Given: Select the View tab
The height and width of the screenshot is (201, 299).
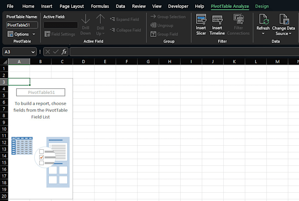Looking at the screenshot, I should pos(157,6).
